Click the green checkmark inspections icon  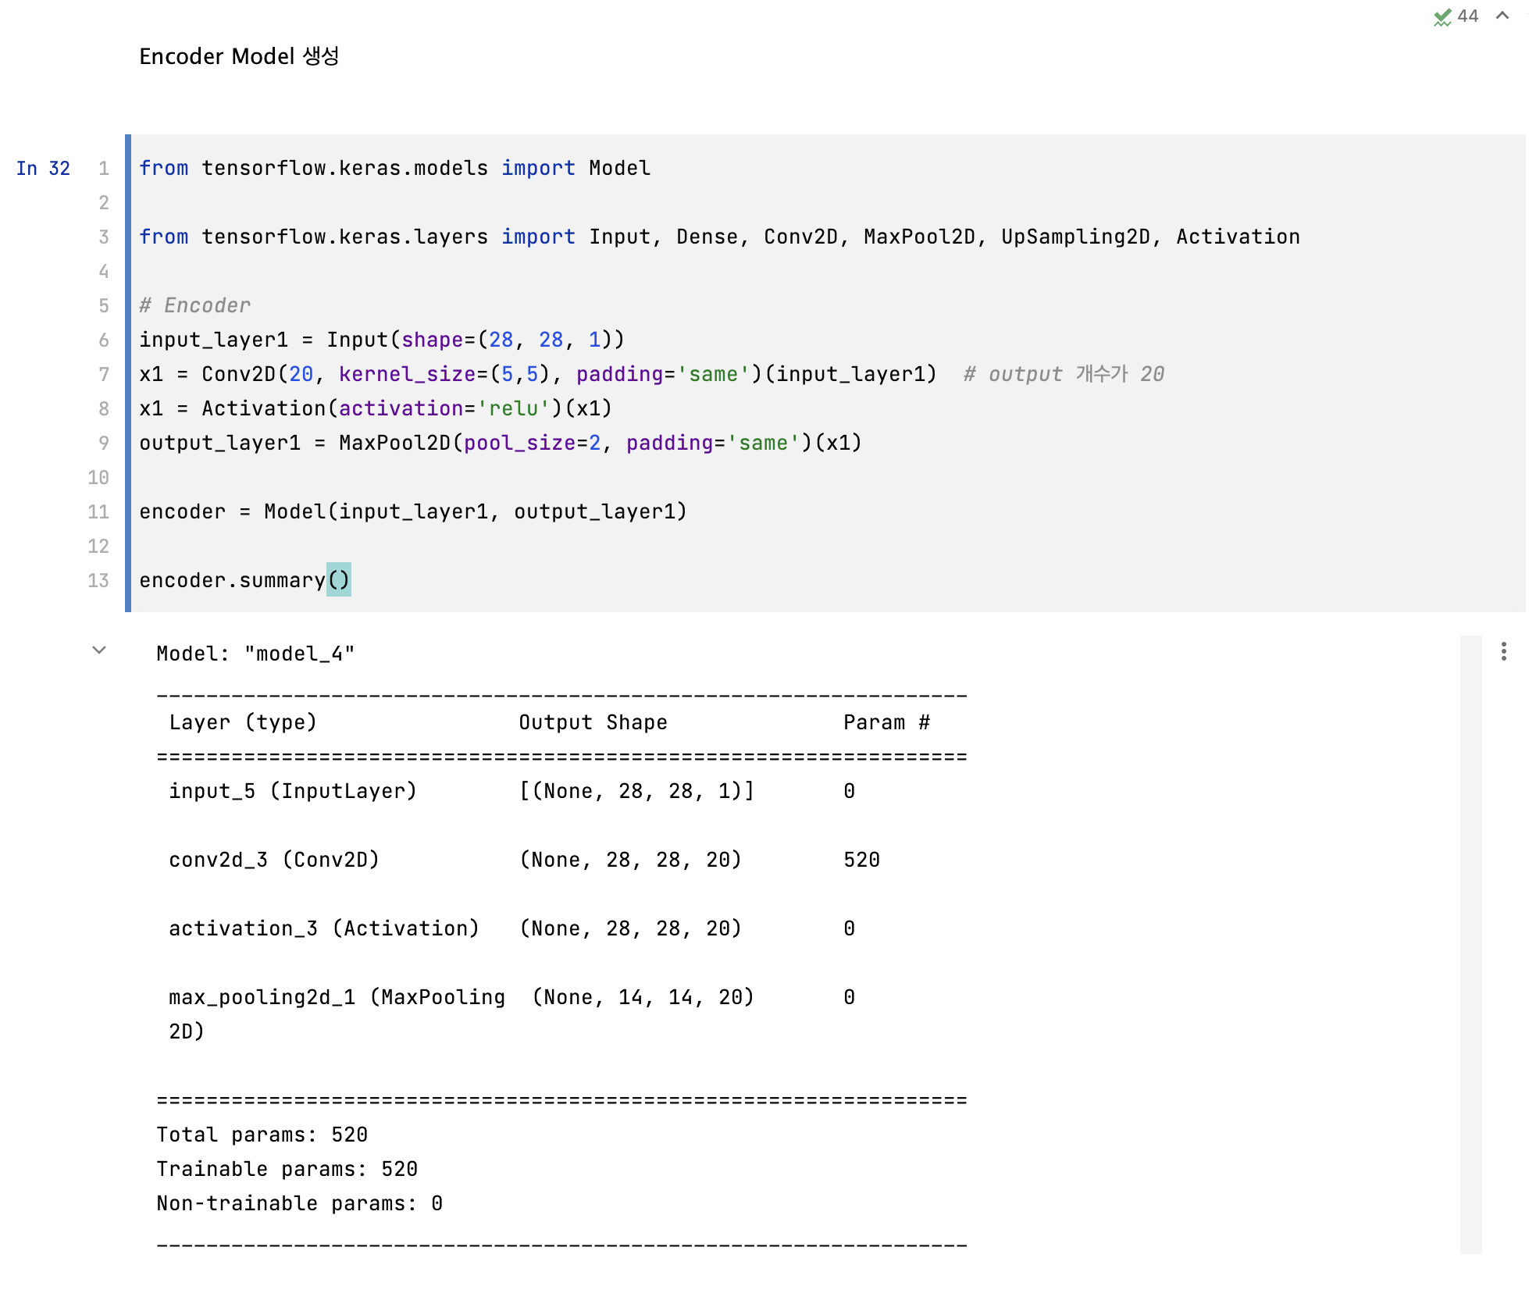tap(1442, 16)
